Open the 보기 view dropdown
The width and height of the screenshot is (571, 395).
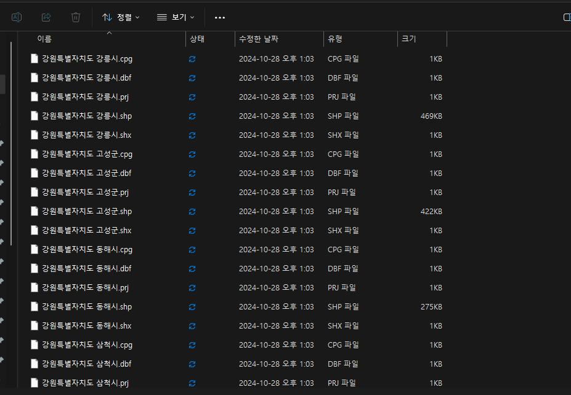tap(175, 17)
